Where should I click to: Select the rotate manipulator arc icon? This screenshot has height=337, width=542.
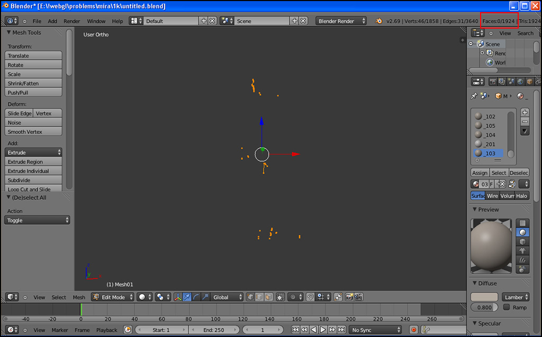[196, 297]
